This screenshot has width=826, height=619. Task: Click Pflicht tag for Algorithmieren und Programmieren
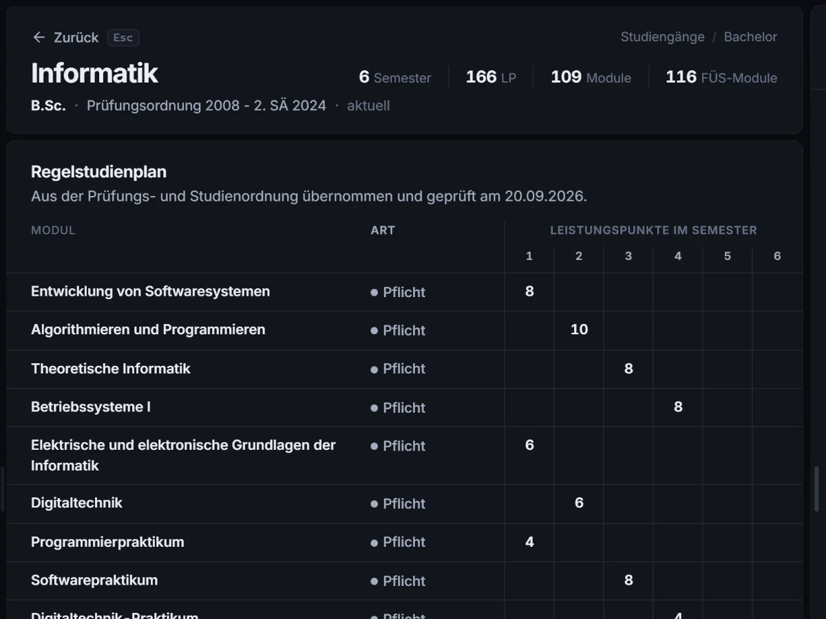[398, 330]
